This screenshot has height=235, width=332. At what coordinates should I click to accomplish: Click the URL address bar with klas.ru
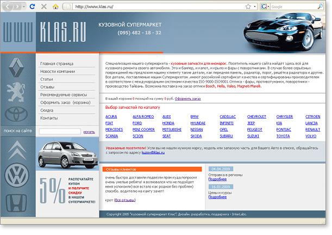pos(158,7)
